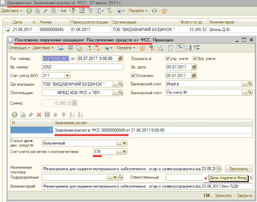The image size is (257, 202).
Task: Uncheck the Оплачено checkbox
Action: pyautogui.click(x=133, y=75)
